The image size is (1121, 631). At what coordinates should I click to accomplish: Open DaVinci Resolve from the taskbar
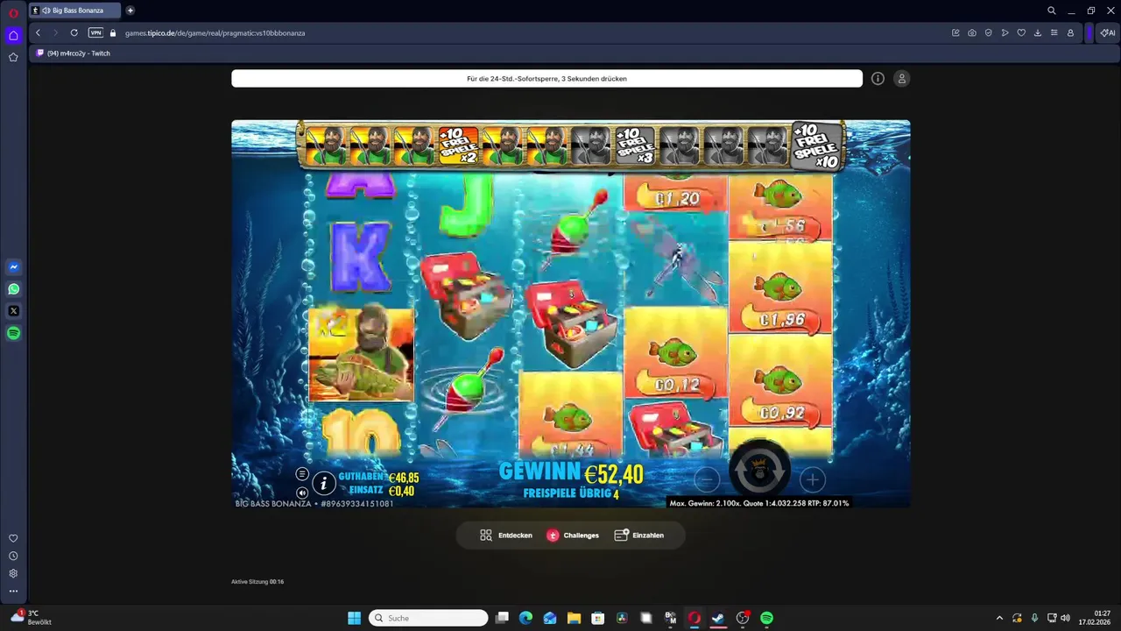[x=622, y=618]
